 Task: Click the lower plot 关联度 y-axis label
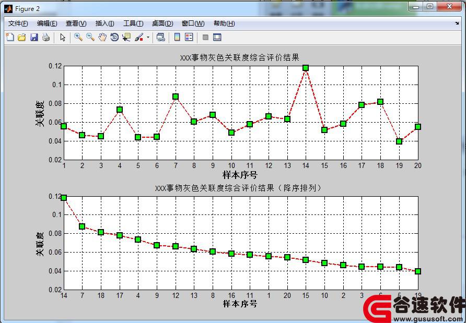coord(40,244)
